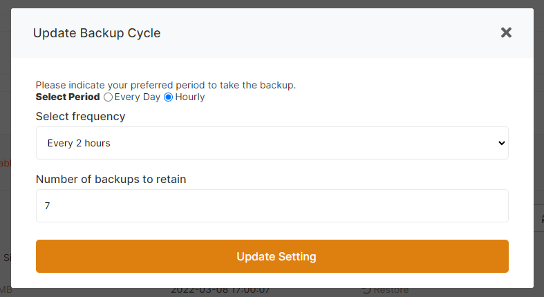Close the Update Backup Cycle dialog
544x297 pixels.
coord(506,32)
